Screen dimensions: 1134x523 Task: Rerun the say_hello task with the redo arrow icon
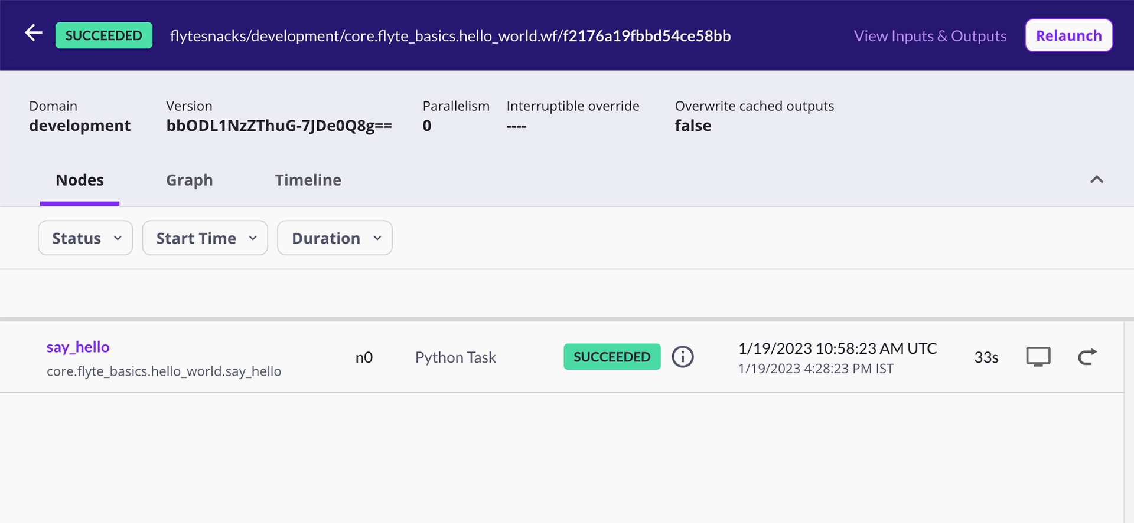point(1087,357)
